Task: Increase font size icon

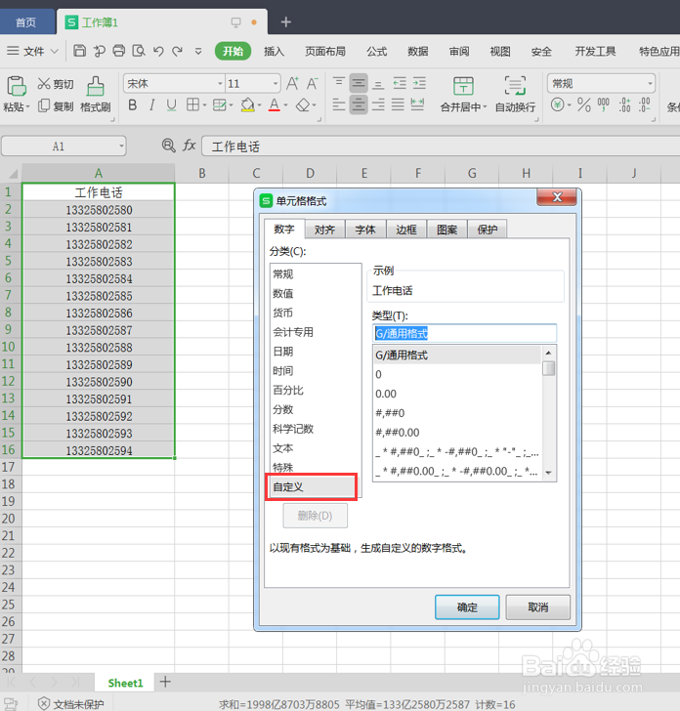Action: (x=292, y=83)
